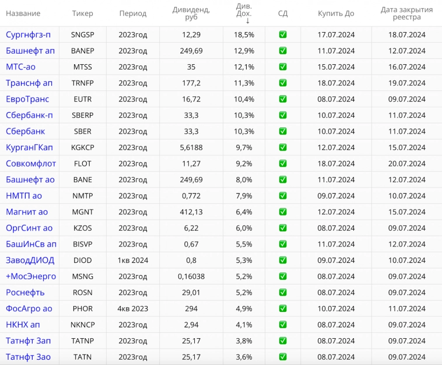Screen dimensions: 442x365
Task: Open the КурганГКап stock link
Action: (x=29, y=147)
